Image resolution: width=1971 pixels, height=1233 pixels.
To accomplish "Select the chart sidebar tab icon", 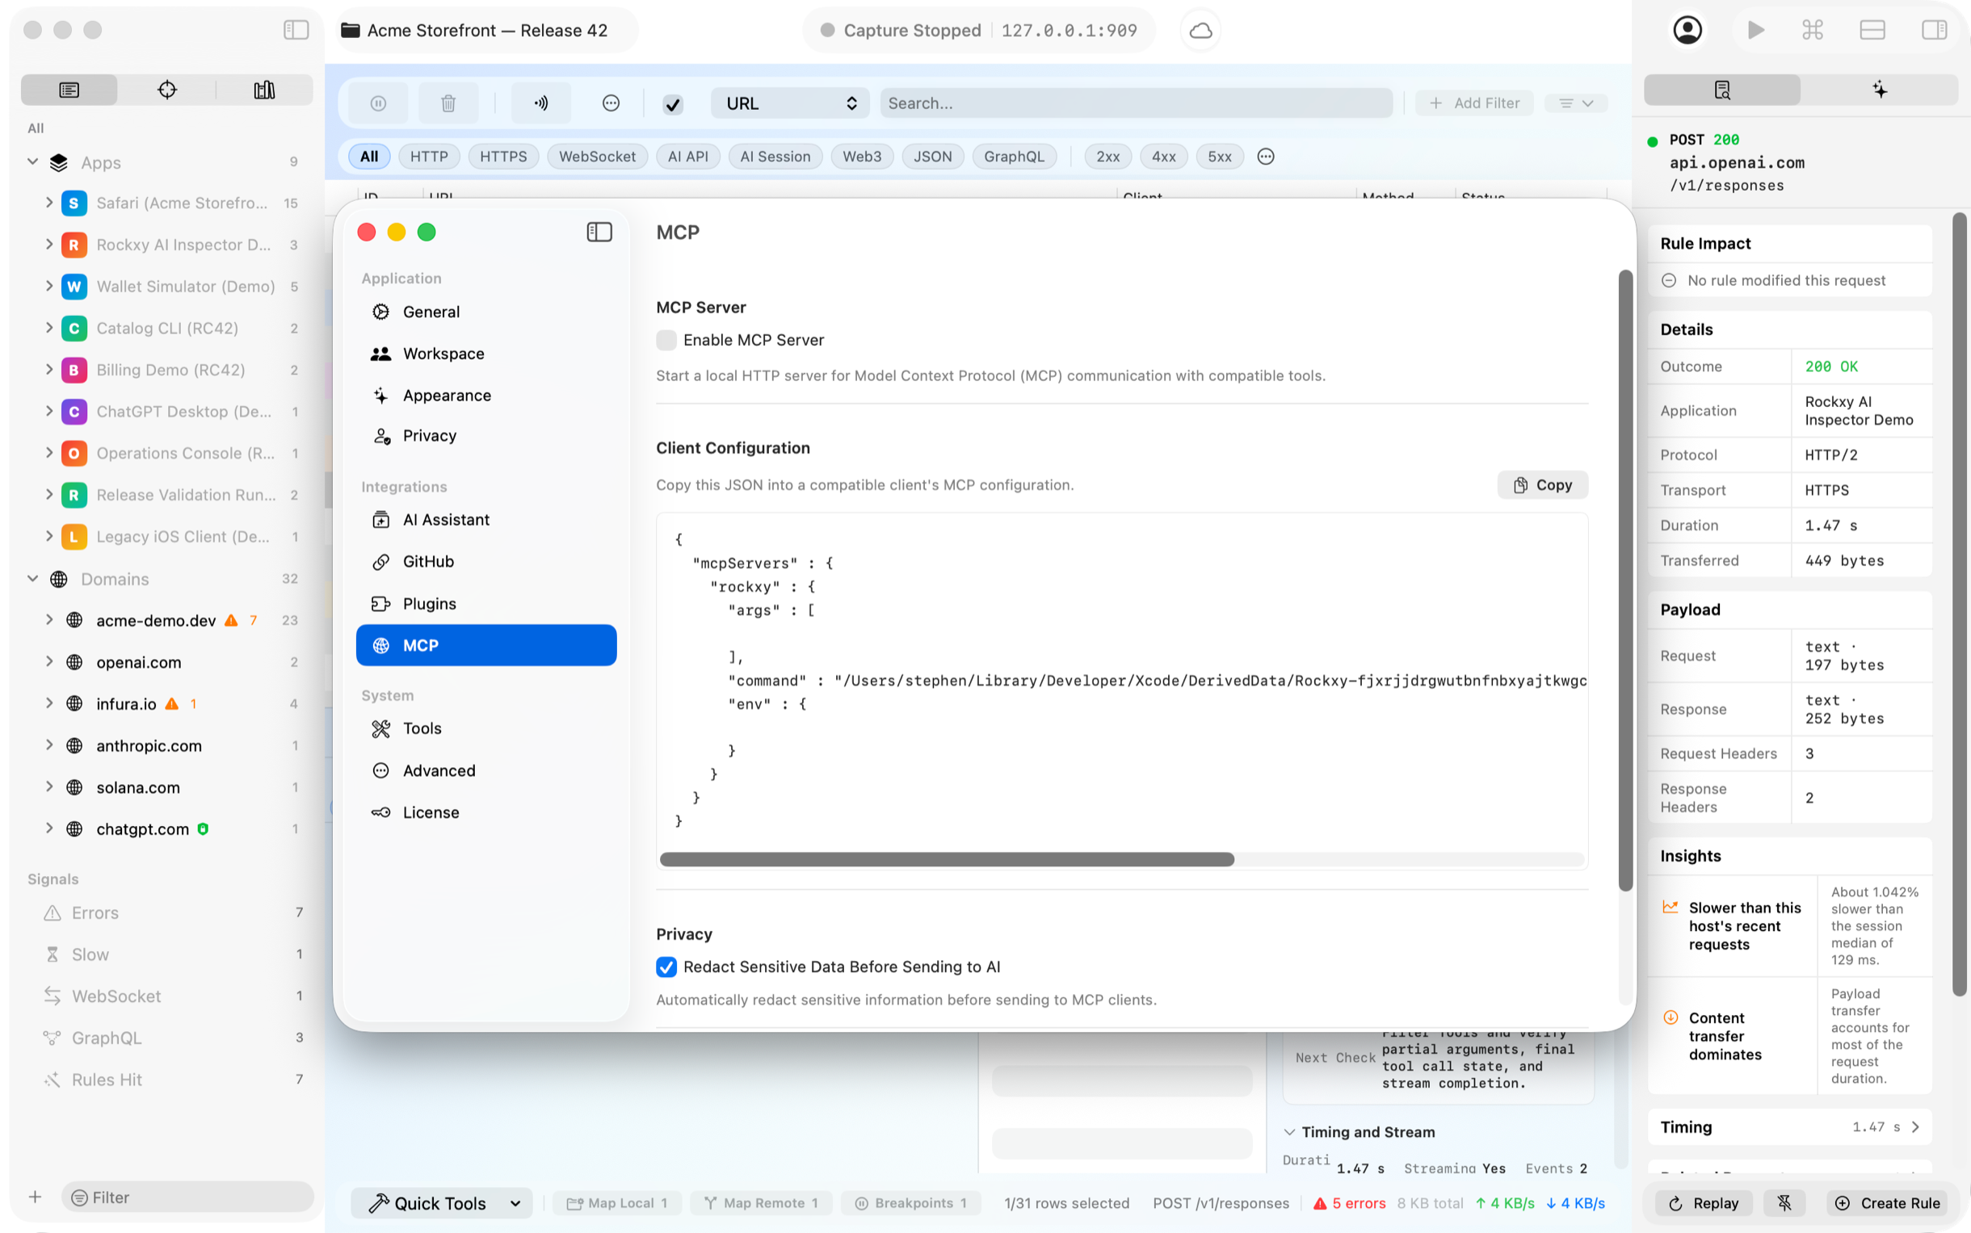I will pyautogui.click(x=264, y=90).
